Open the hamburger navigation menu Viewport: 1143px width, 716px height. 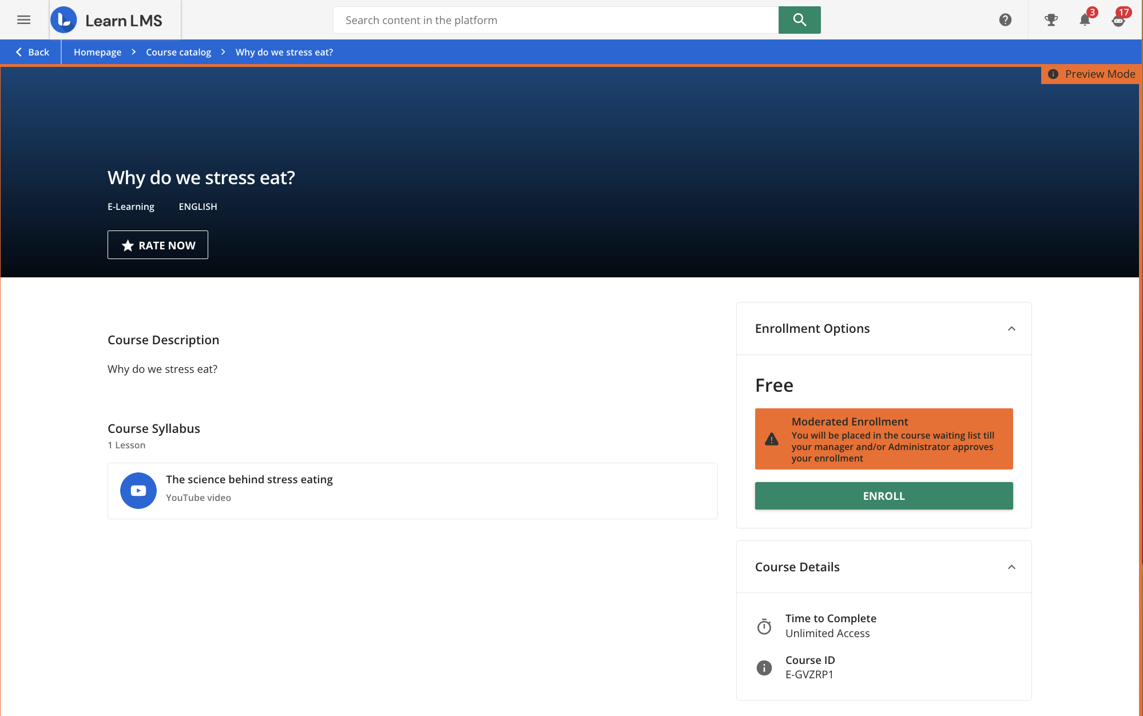point(23,19)
